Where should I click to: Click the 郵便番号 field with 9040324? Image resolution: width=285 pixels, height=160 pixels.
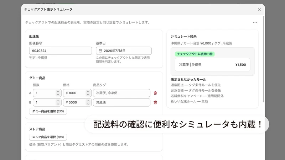coord(61,51)
